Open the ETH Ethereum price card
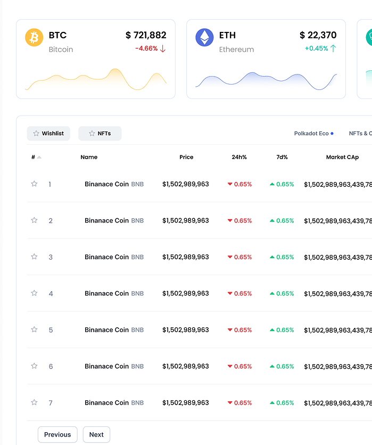Image resolution: width=372 pixels, height=445 pixels. (x=266, y=59)
